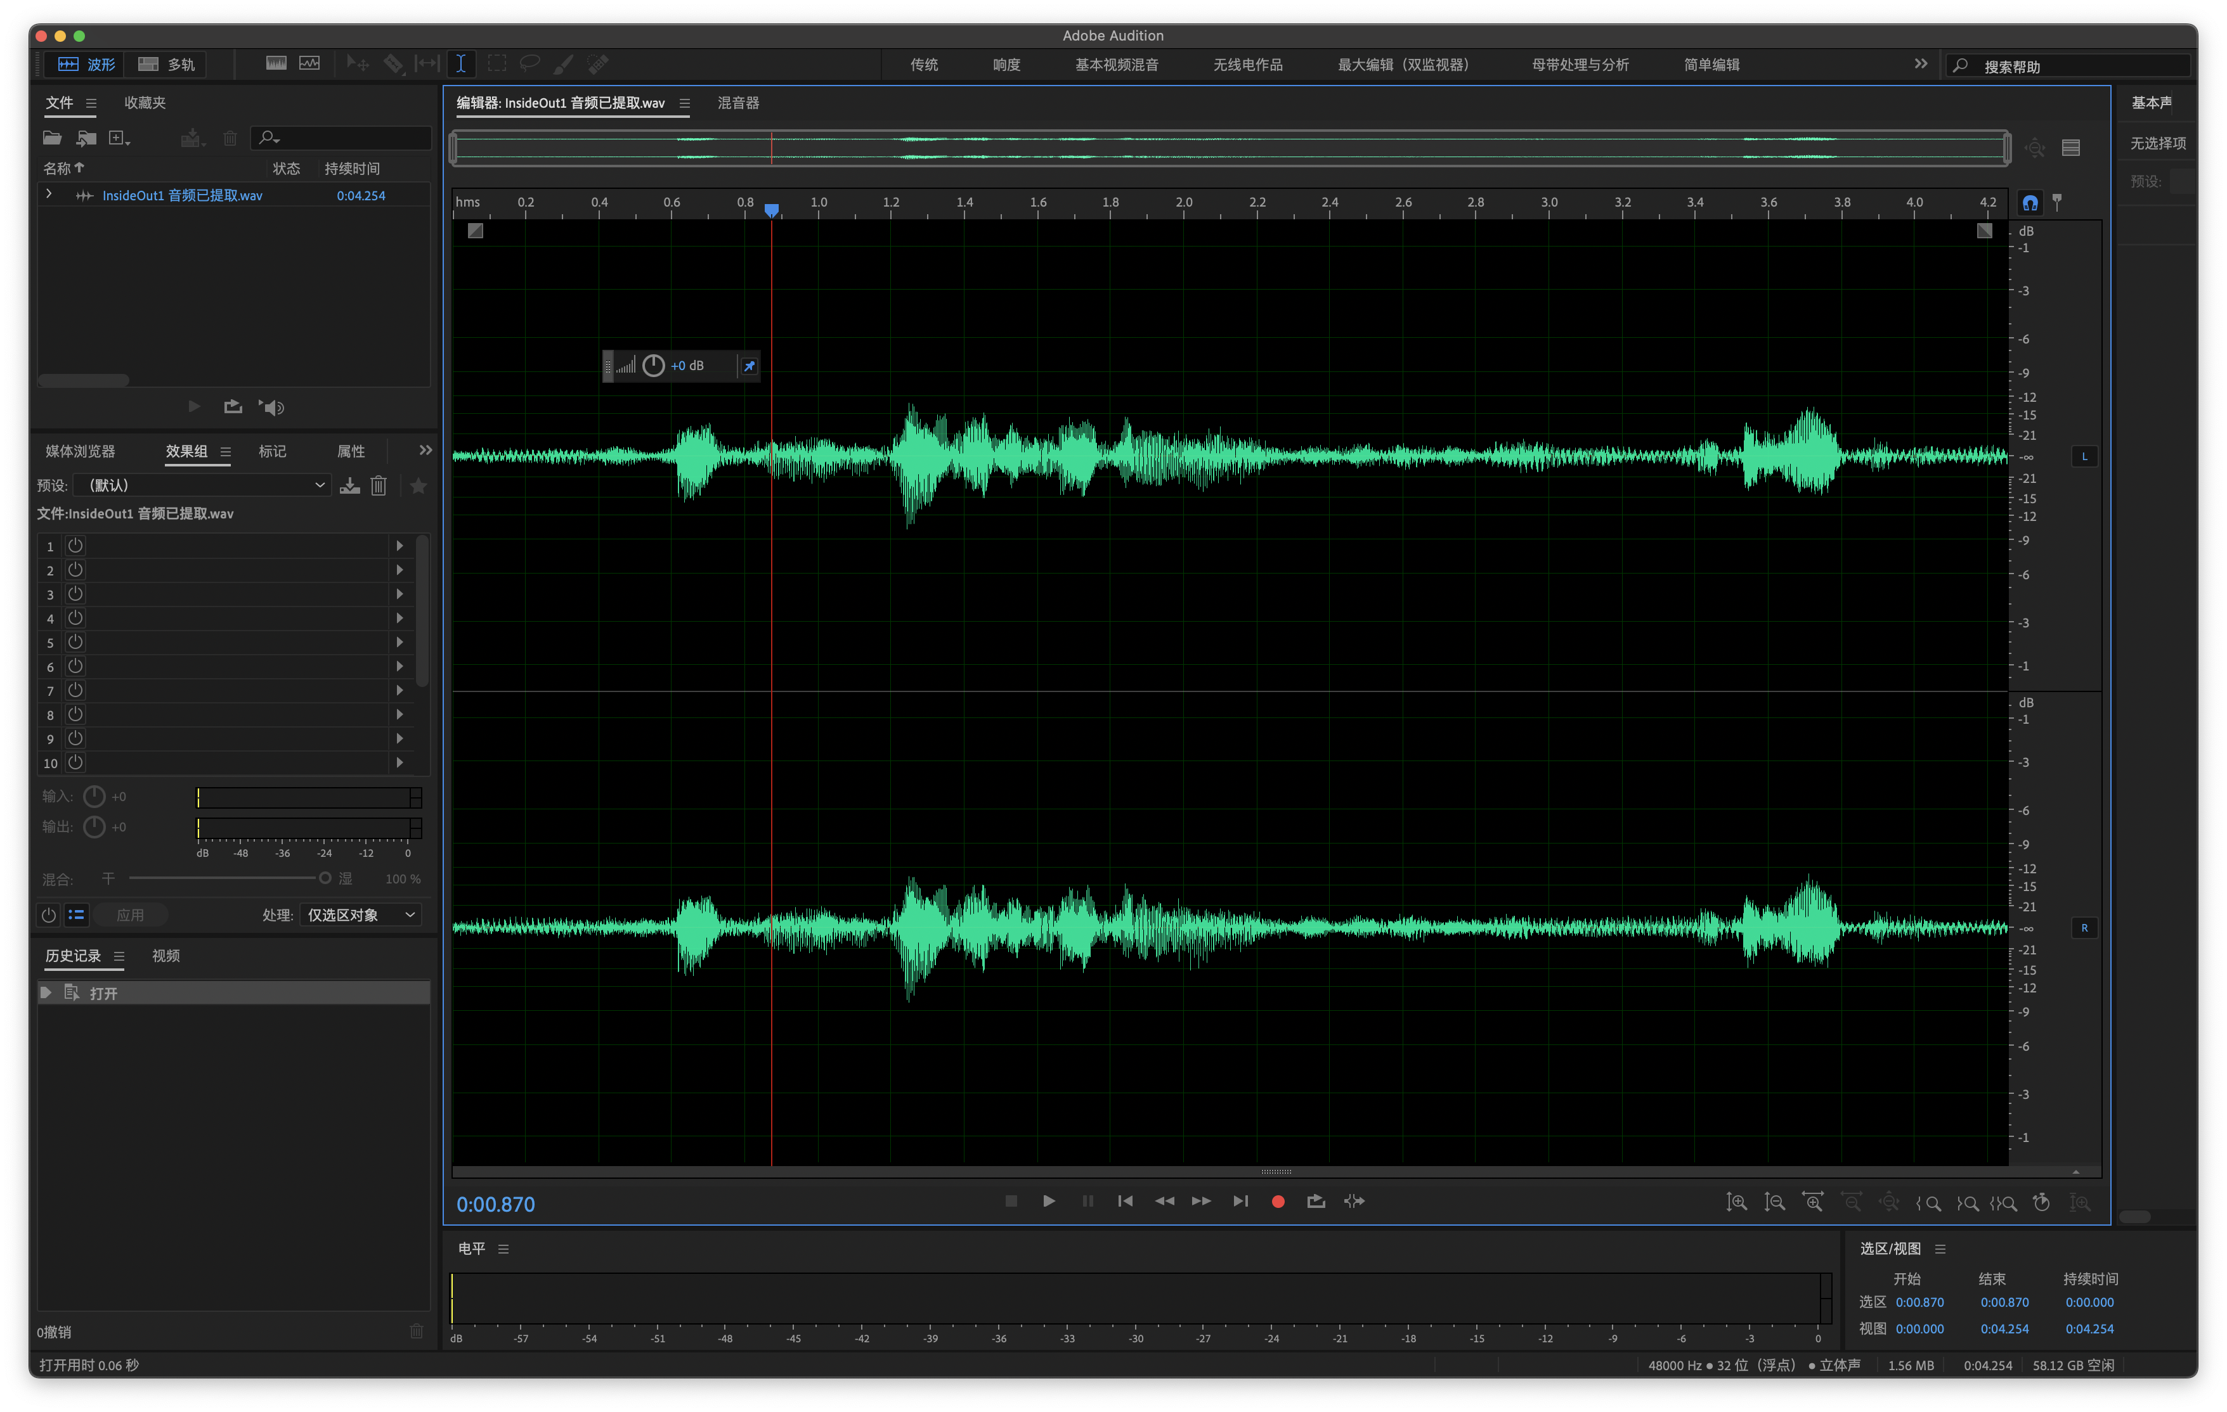Click HUD volume pin icon
The width and height of the screenshot is (2227, 1412).
[749, 366]
